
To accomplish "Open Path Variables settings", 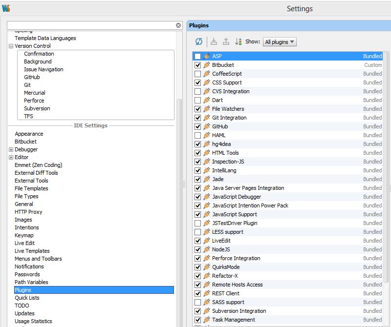I will tap(31, 282).
